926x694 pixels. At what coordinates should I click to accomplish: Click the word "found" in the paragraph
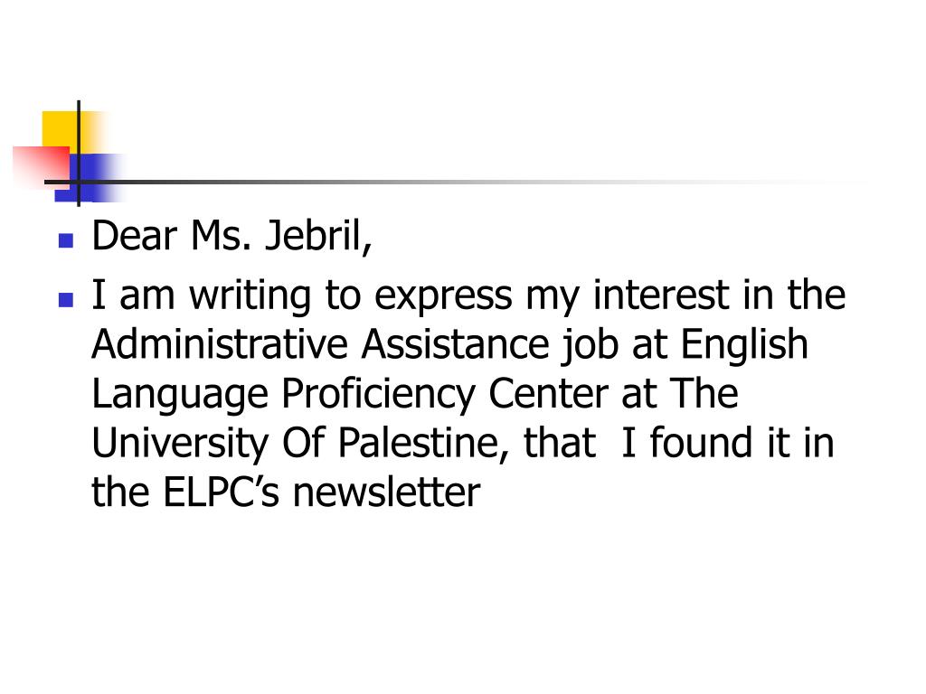coord(700,441)
